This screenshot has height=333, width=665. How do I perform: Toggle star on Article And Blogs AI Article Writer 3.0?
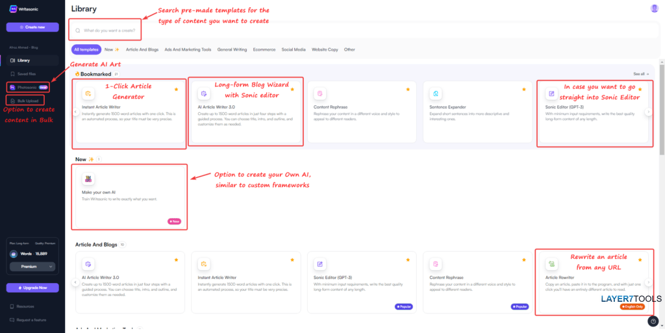coord(176,260)
